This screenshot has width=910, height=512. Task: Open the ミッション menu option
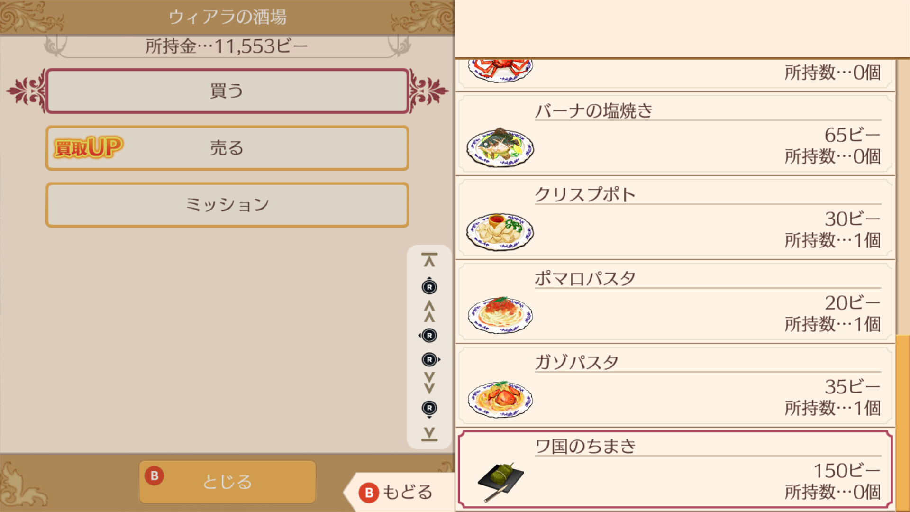pos(227,205)
